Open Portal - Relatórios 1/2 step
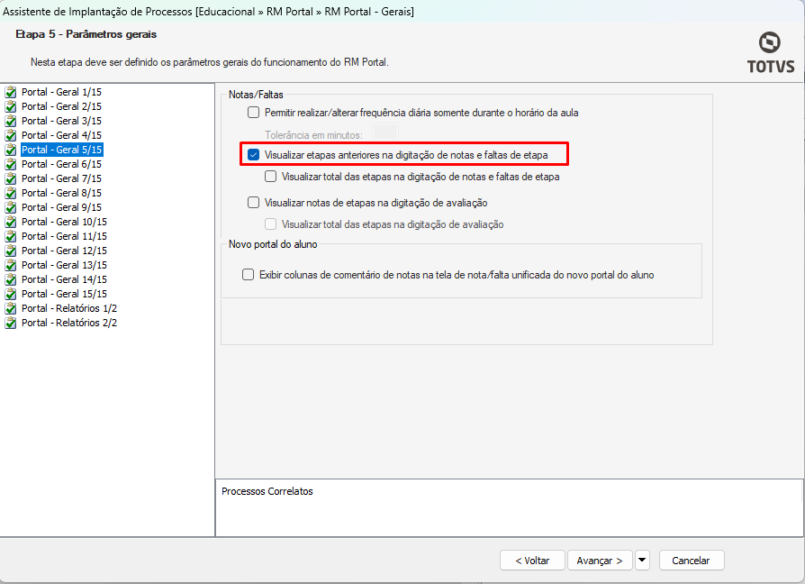Image resolution: width=805 pixels, height=584 pixels. pyautogui.click(x=69, y=307)
